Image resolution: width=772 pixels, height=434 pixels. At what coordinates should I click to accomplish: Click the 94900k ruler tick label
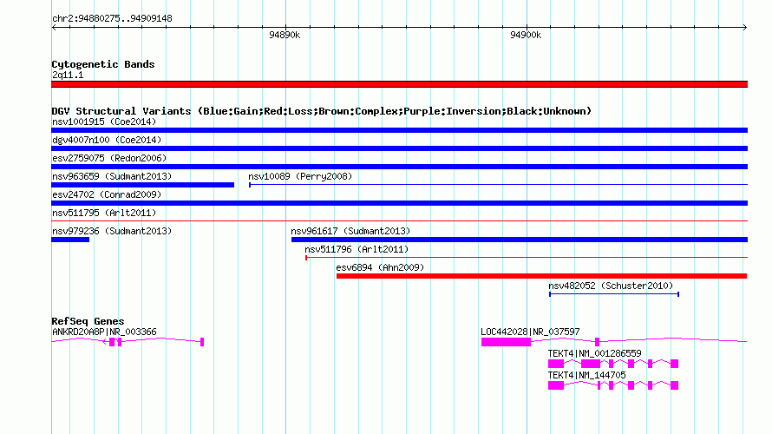click(526, 35)
